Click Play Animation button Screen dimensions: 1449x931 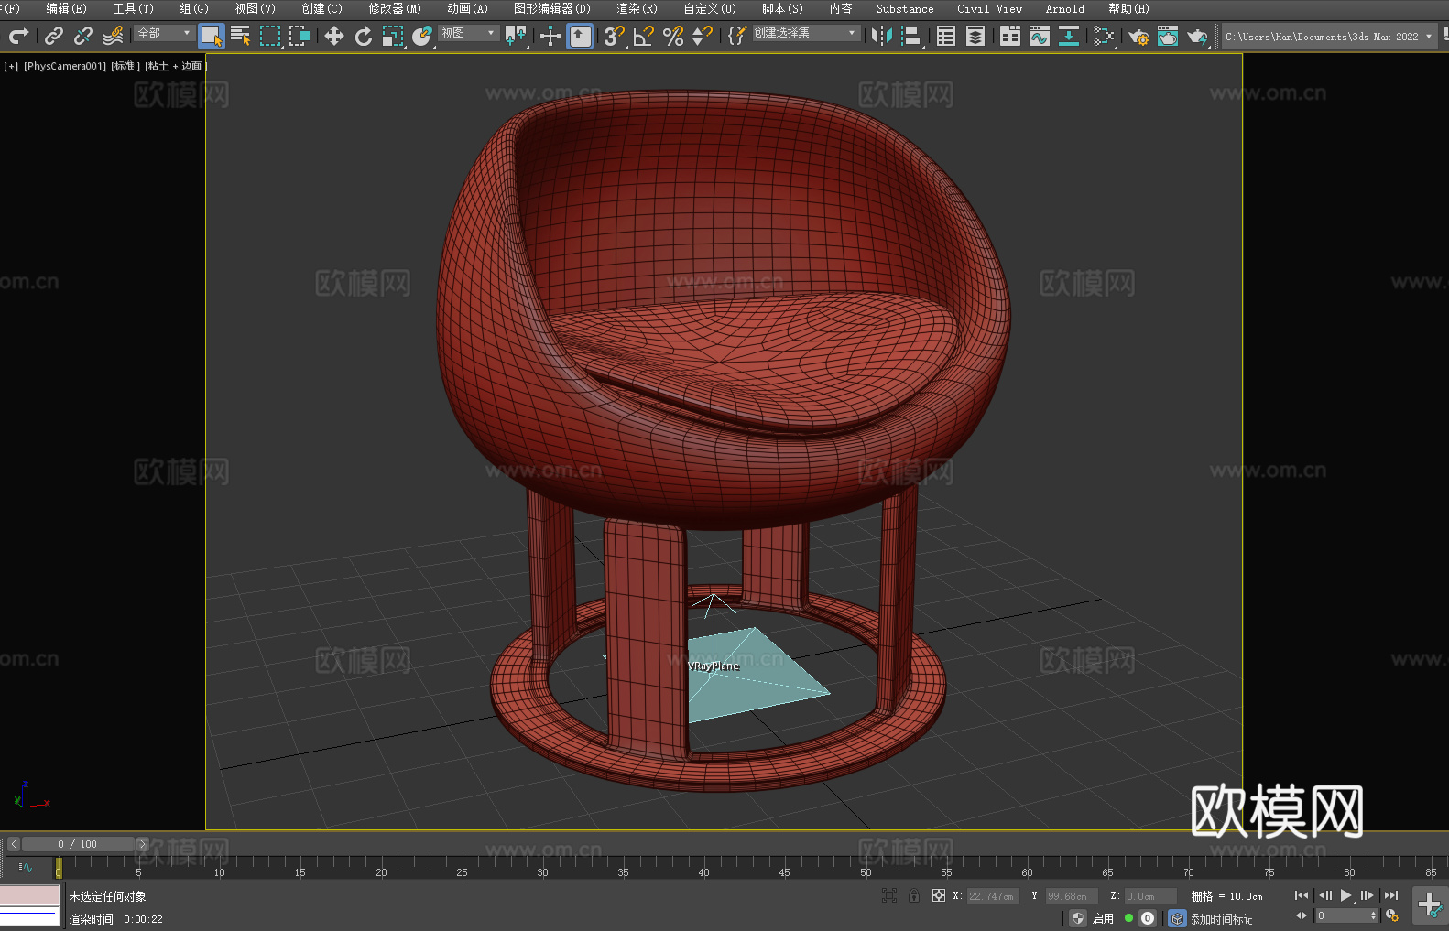pyautogui.click(x=1345, y=895)
